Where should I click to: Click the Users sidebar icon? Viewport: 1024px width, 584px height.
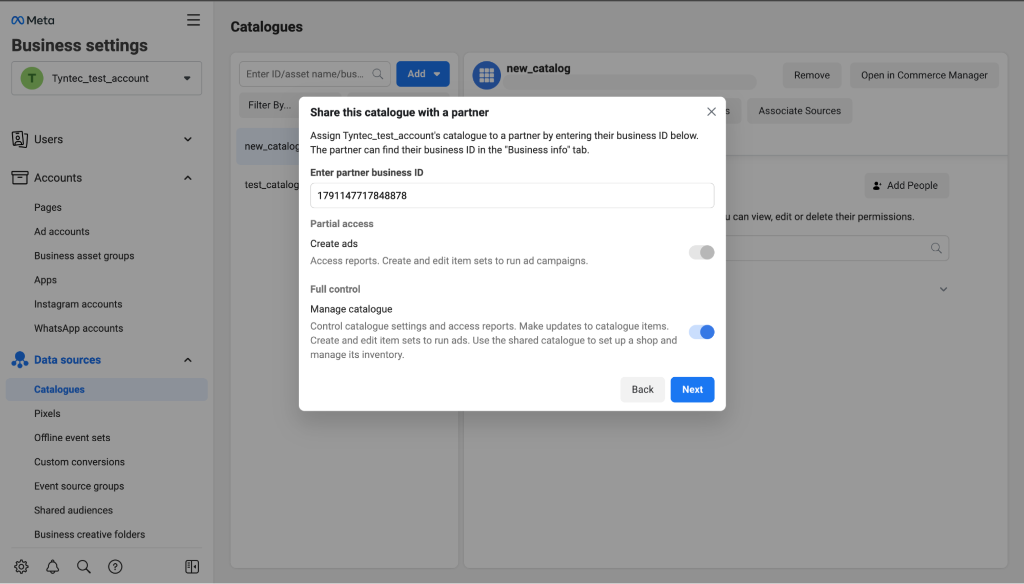(x=19, y=139)
